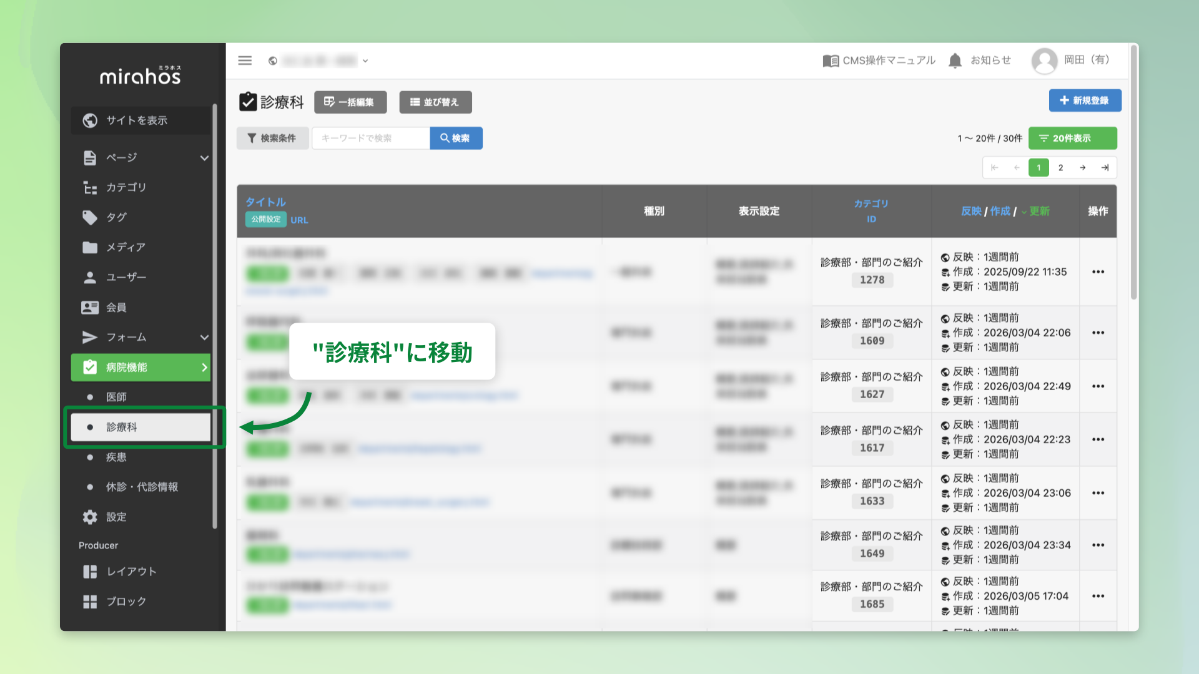Click the blue 検索 button

point(456,138)
